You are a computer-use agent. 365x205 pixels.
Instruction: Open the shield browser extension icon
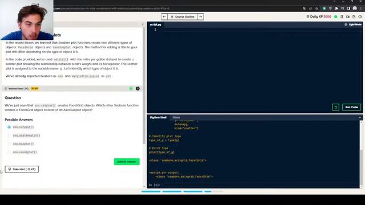tap(330, 9)
